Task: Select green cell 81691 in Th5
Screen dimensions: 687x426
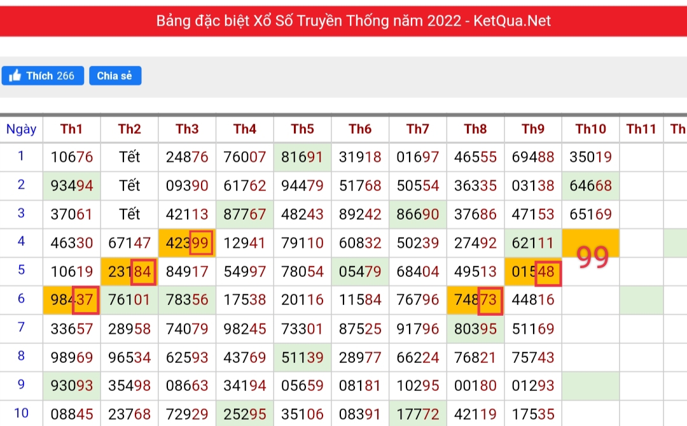Action: pos(302,157)
